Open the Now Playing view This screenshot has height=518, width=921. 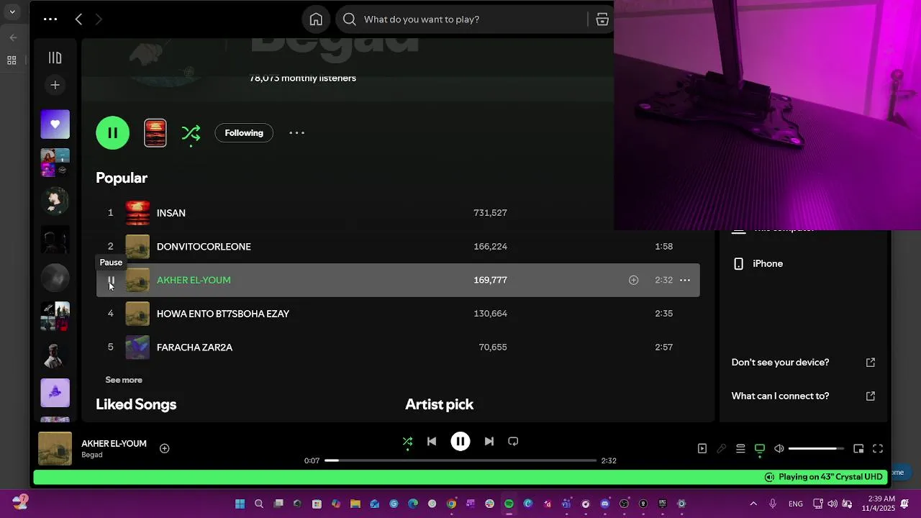click(702, 449)
